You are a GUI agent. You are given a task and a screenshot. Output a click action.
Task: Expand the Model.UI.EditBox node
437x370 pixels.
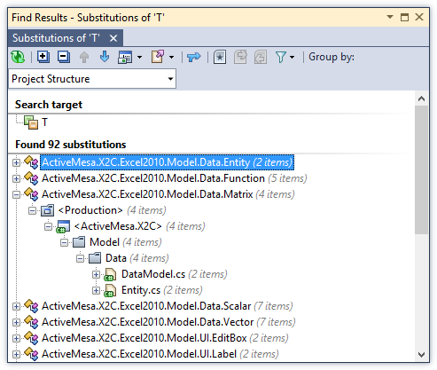16,338
